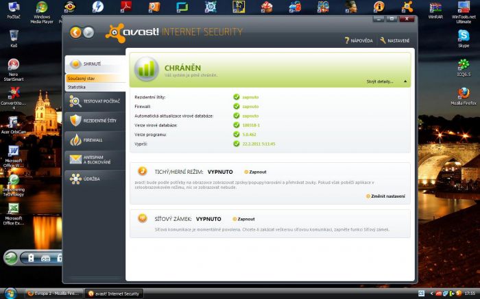Viewport: 480px width, 299px height.
Task: Collapse details with Skrýt detaily
Action: click(x=387, y=81)
